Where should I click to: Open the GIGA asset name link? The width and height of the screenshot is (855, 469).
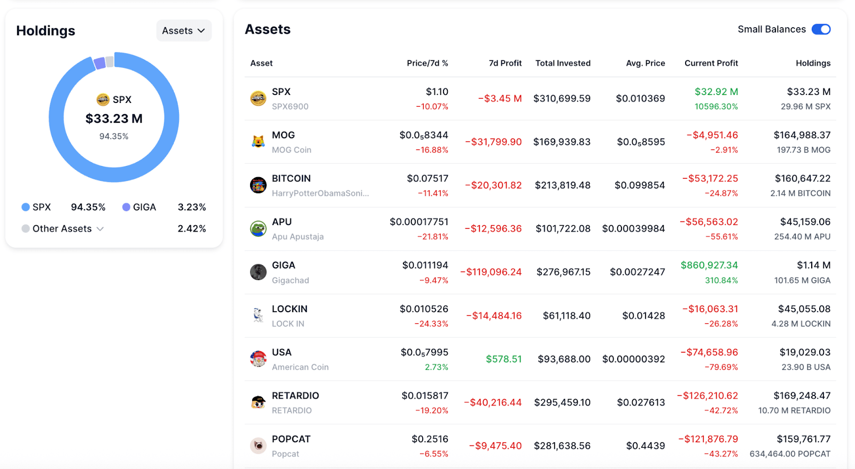[x=283, y=265]
